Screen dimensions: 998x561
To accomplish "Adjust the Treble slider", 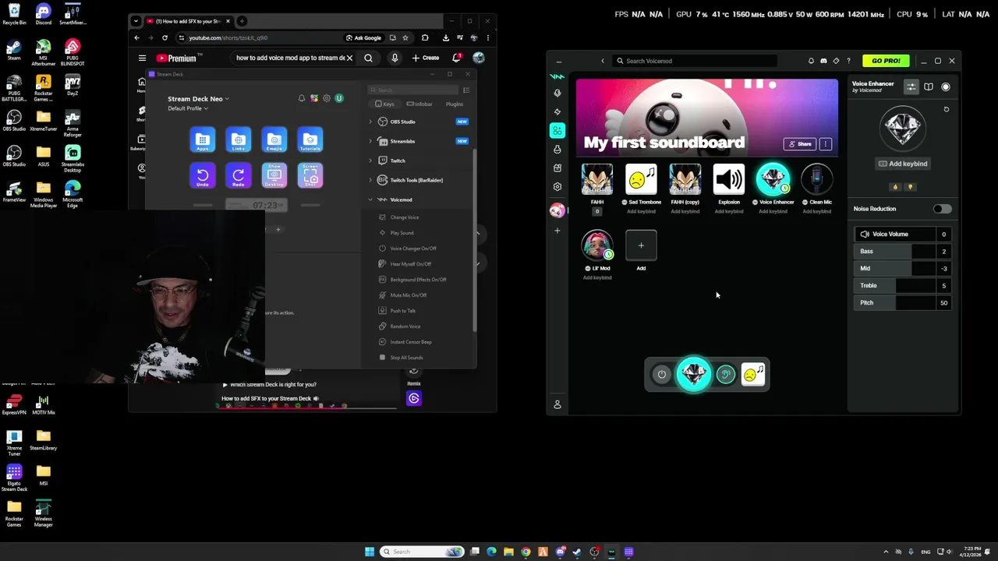I will click(x=903, y=285).
